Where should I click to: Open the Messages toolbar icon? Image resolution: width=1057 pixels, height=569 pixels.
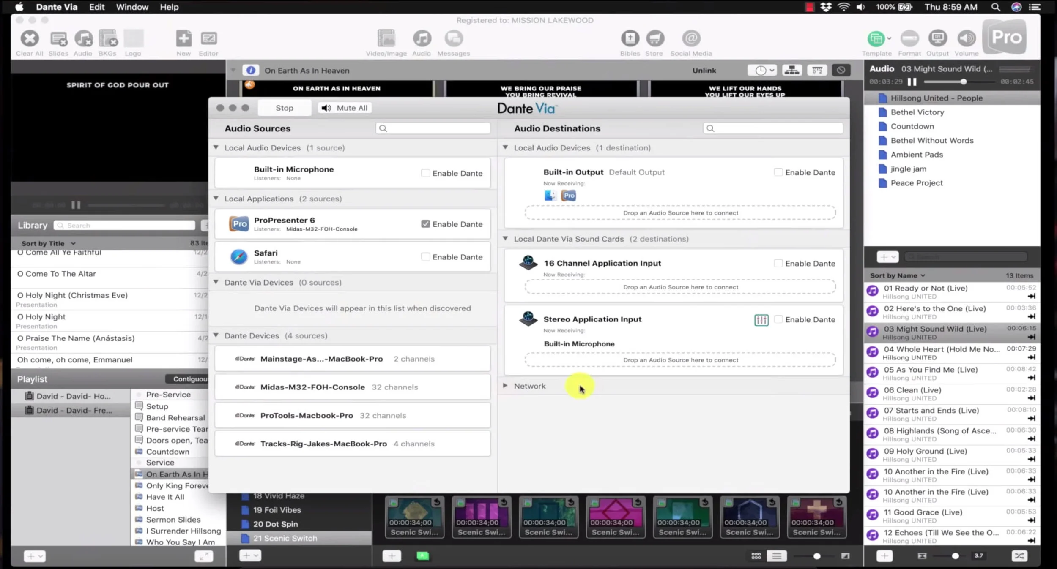point(453,39)
